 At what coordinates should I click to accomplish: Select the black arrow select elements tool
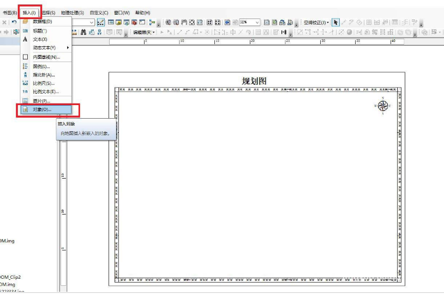point(335,22)
